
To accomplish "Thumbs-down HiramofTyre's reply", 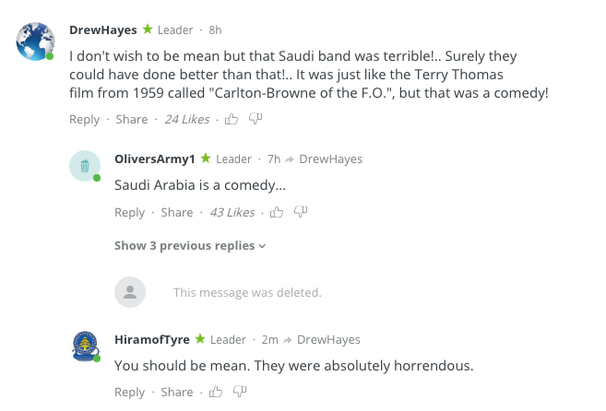I will coord(240,392).
